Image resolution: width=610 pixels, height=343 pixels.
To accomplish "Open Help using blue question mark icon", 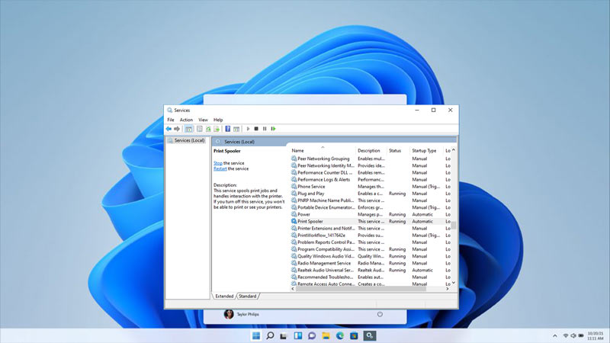I will [227, 129].
